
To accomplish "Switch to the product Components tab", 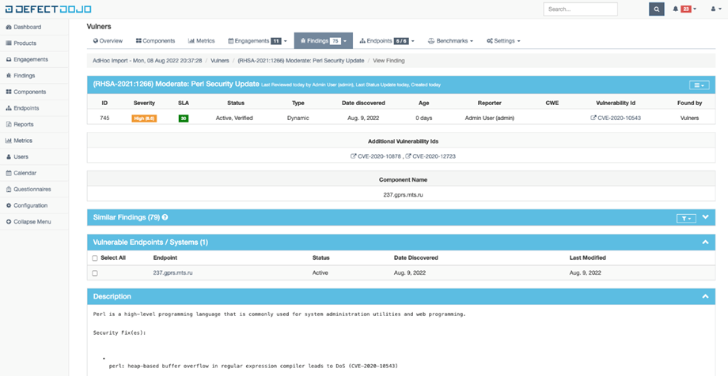I will click(155, 41).
